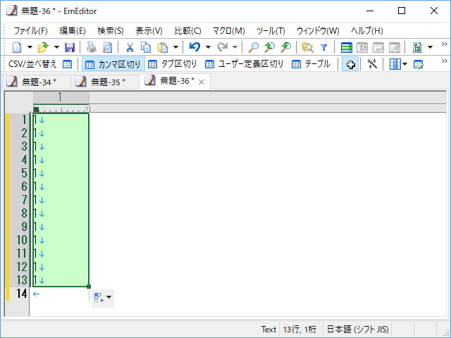Open the ツール(T) menu
Viewport: 451px width, 338px height.
271,30
